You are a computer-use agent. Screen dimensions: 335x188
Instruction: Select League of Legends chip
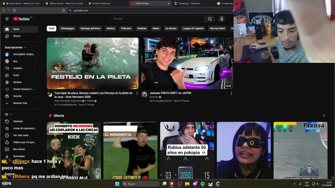coord(193,28)
